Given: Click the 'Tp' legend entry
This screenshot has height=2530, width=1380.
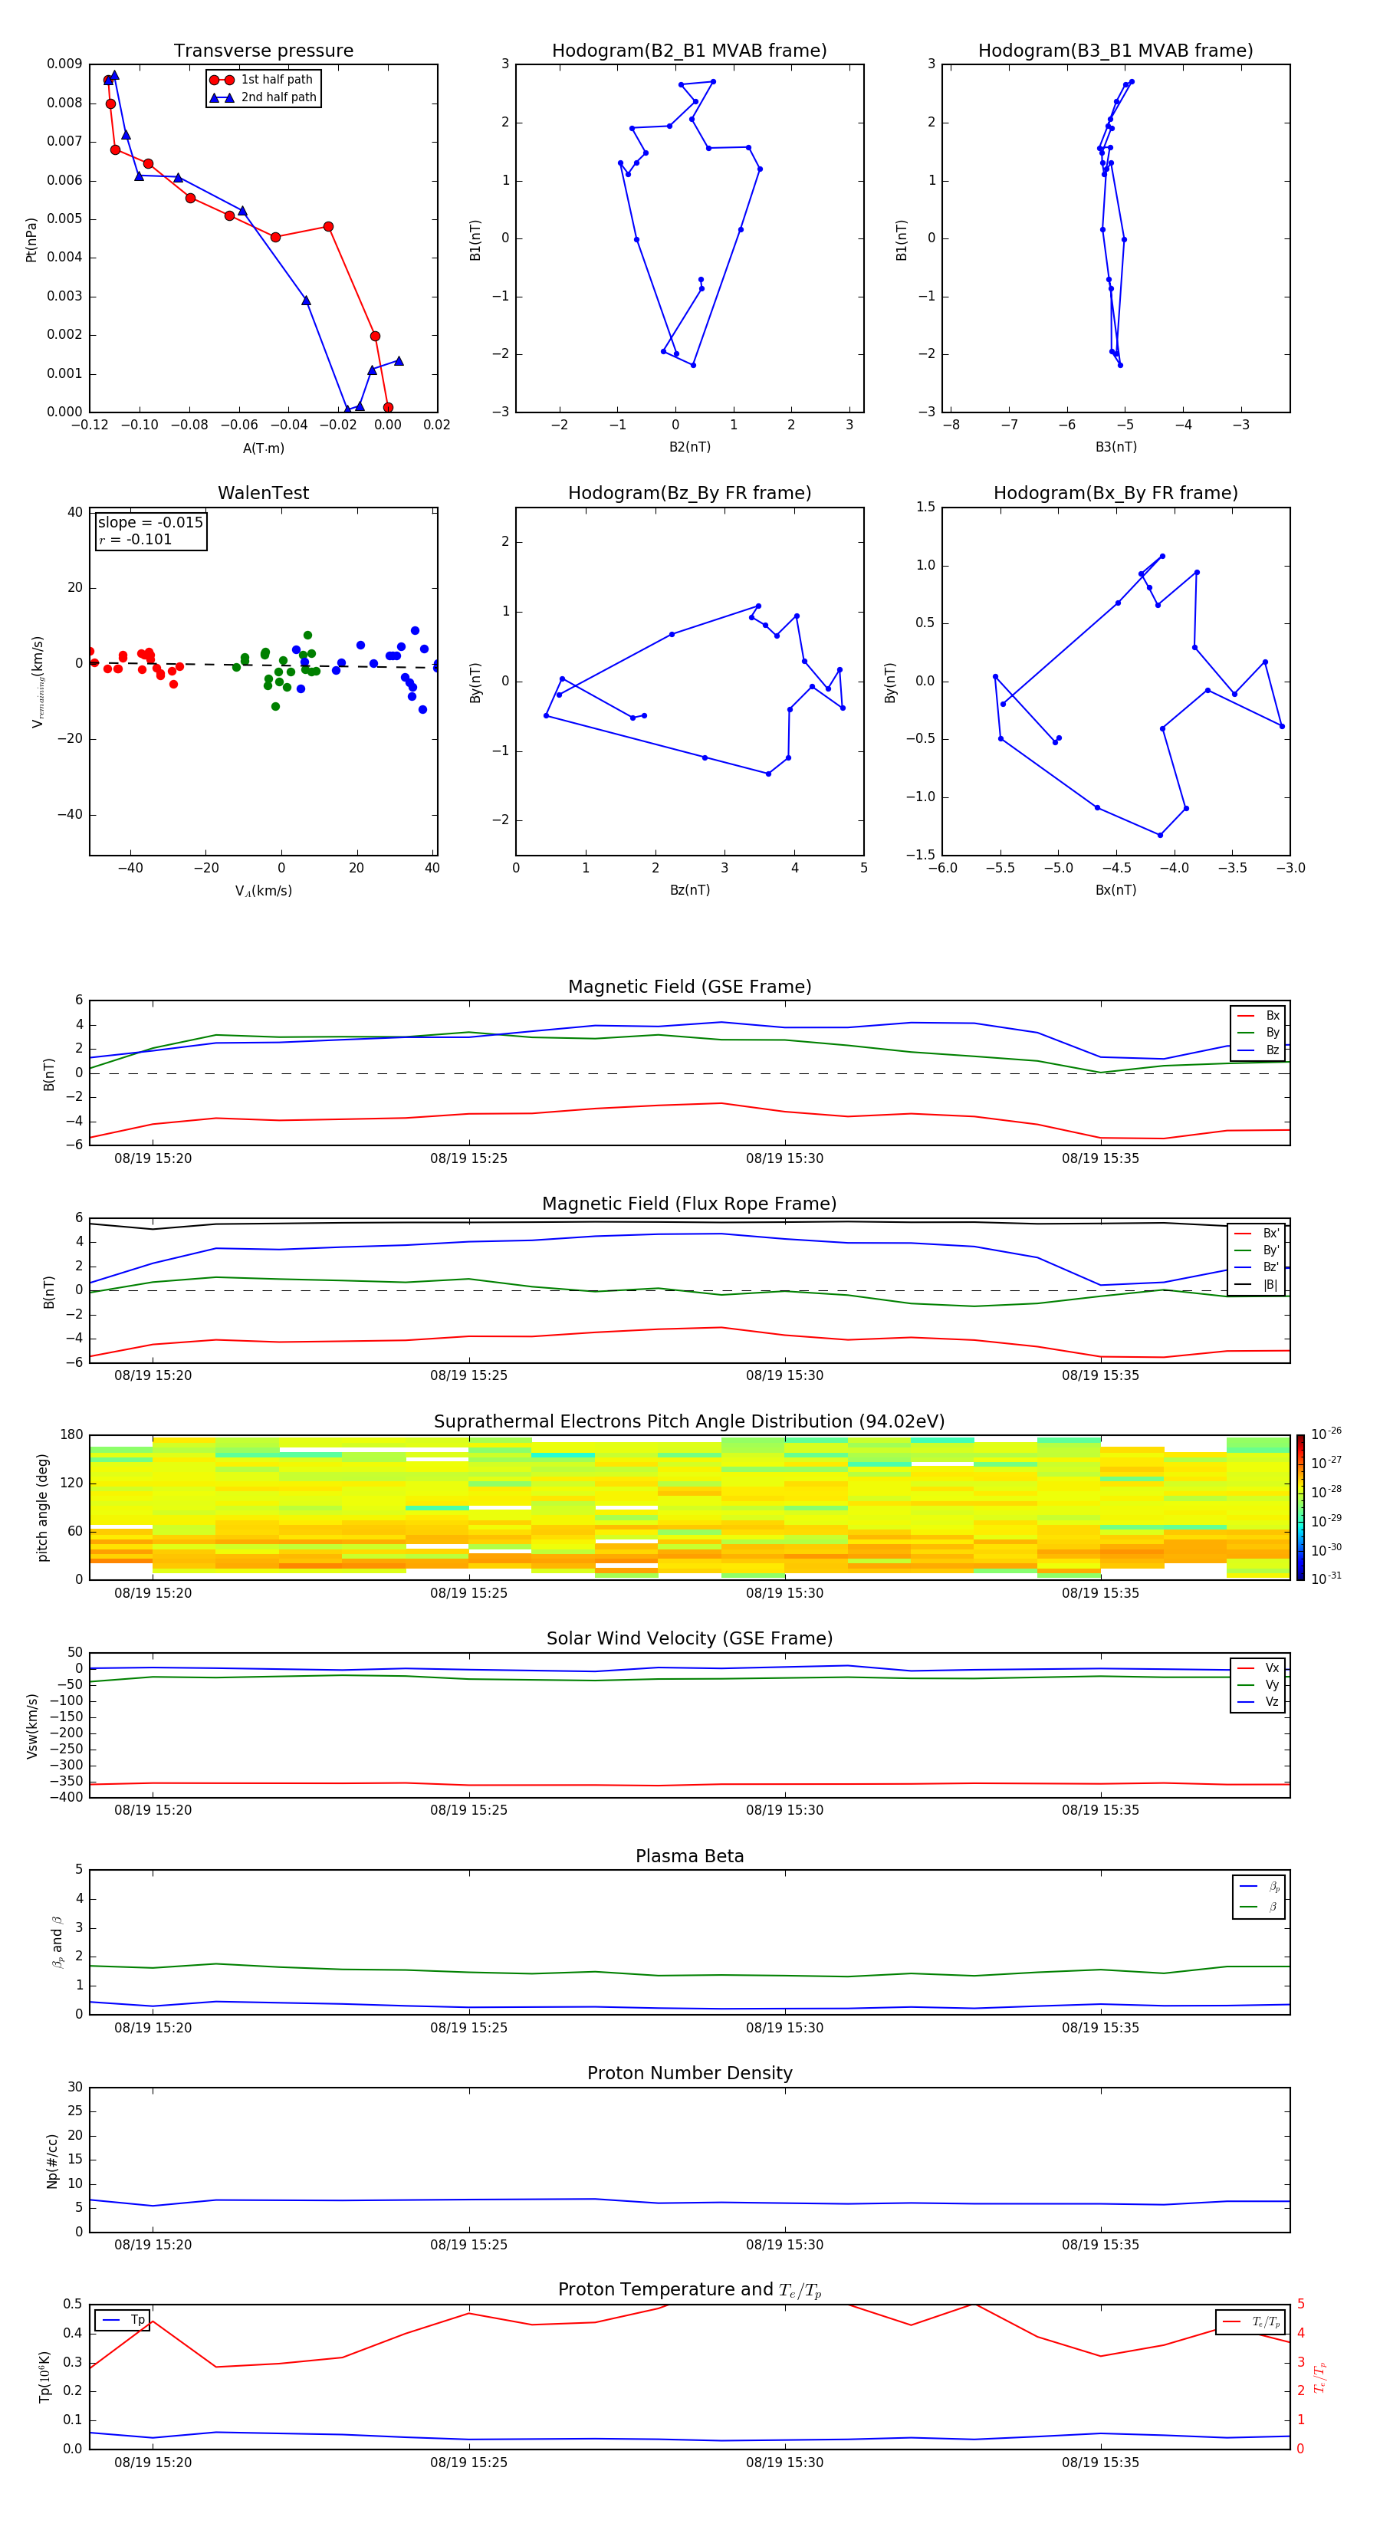Looking at the screenshot, I should [123, 2320].
